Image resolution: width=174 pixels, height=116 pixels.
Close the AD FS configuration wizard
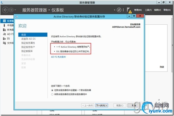click(140, 16)
